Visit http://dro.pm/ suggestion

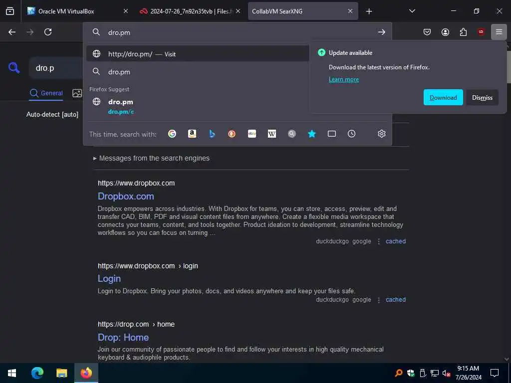[198, 54]
